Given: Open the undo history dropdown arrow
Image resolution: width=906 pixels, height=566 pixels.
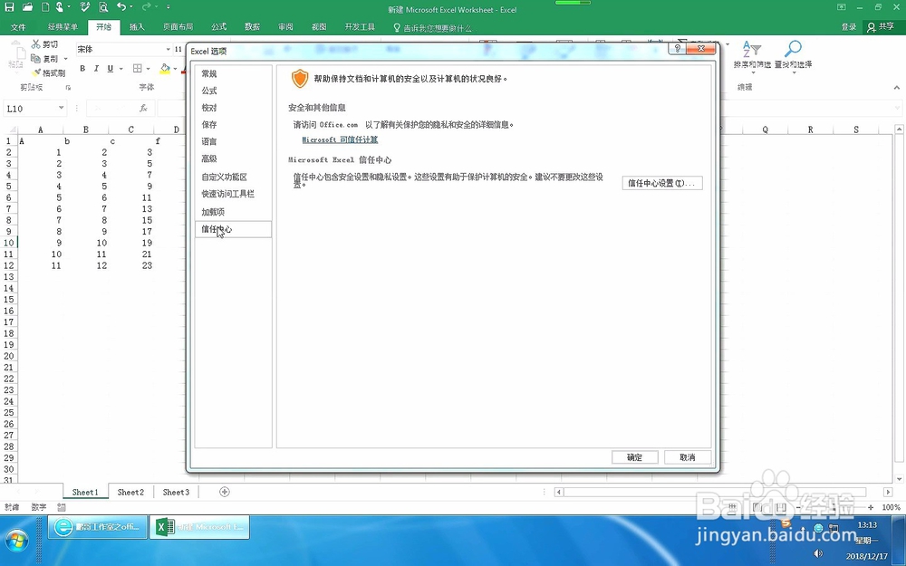Looking at the screenshot, I should [131, 7].
